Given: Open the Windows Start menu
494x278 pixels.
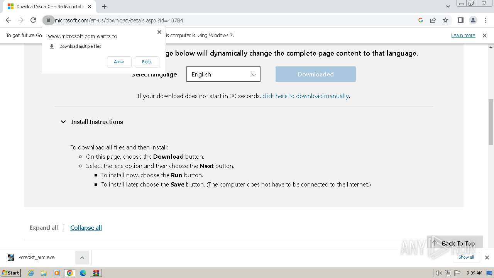Looking at the screenshot, I should (10, 273).
